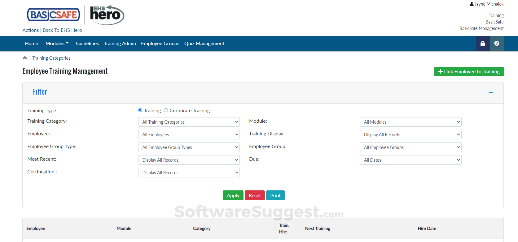Select the Training radio button
Image resolution: width=518 pixels, height=242 pixels.
pos(140,110)
